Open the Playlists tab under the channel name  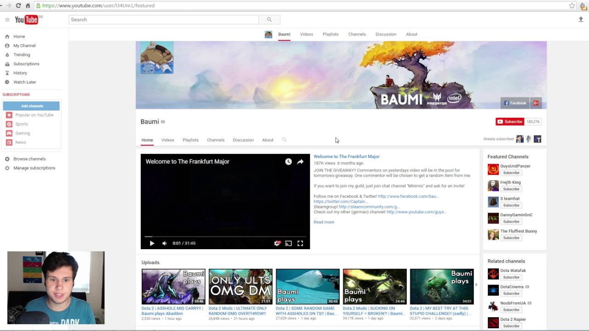[191, 140]
